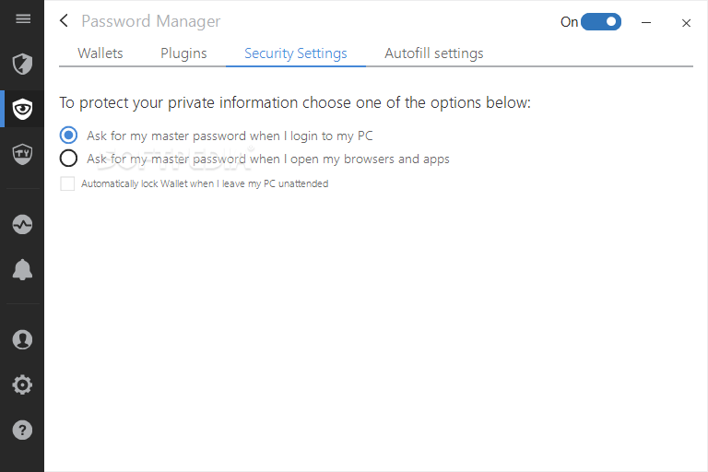Open Help via the question mark icon
708x472 pixels.
tap(22, 430)
